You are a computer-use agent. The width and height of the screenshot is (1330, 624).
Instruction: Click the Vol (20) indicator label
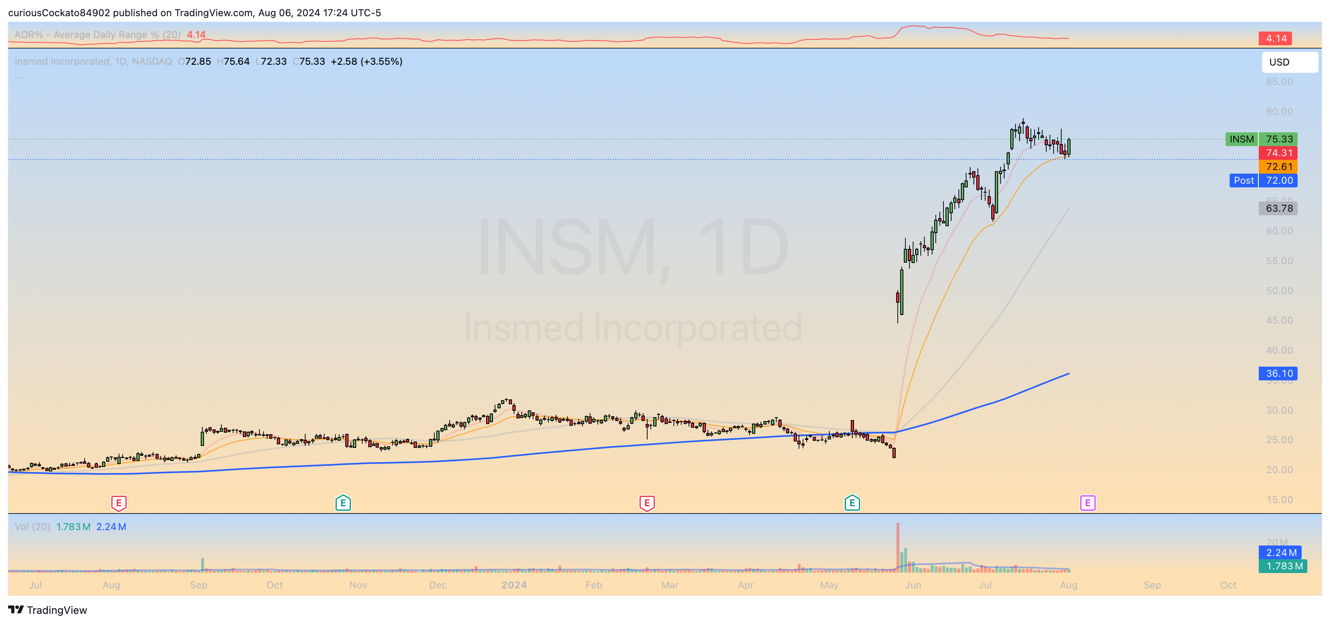click(32, 526)
